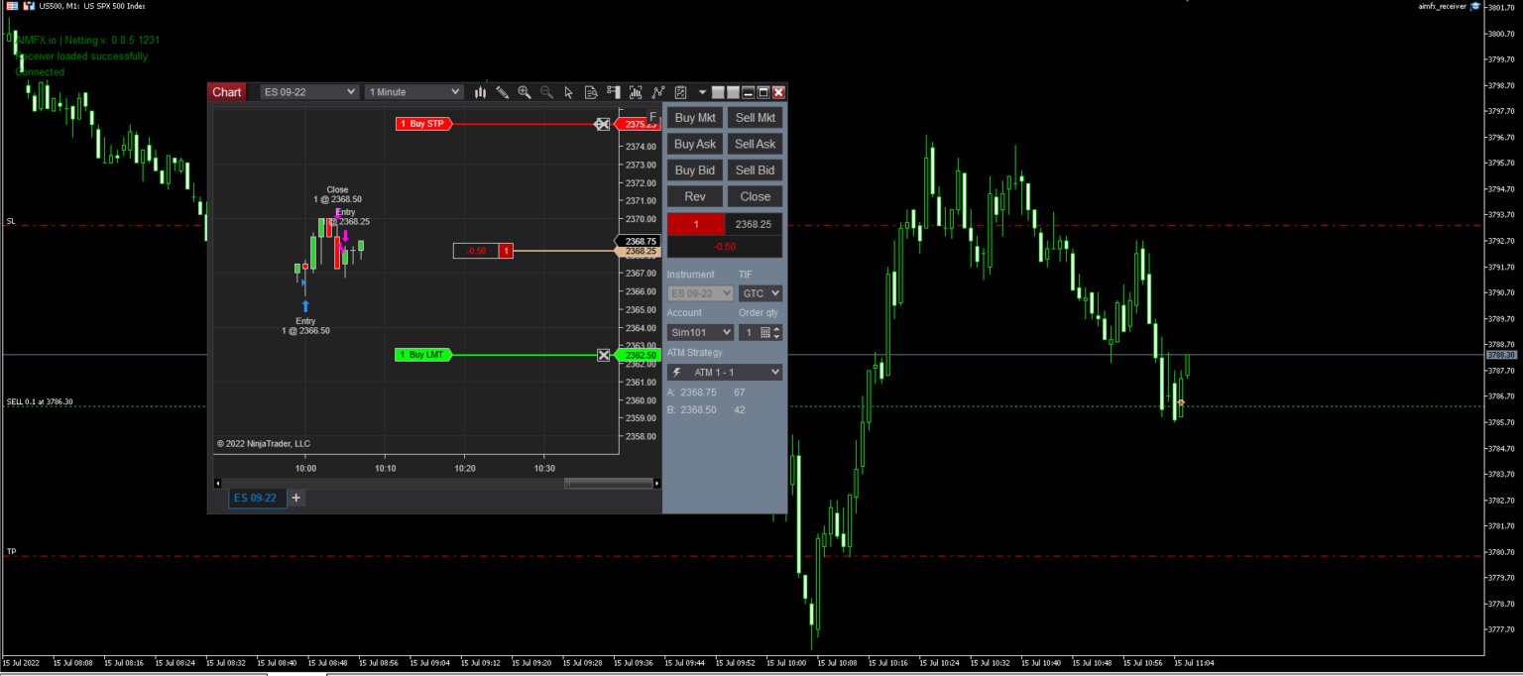1523x676 pixels.
Task: Click the Zoom Out magnifier icon
Action: [x=545, y=92]
